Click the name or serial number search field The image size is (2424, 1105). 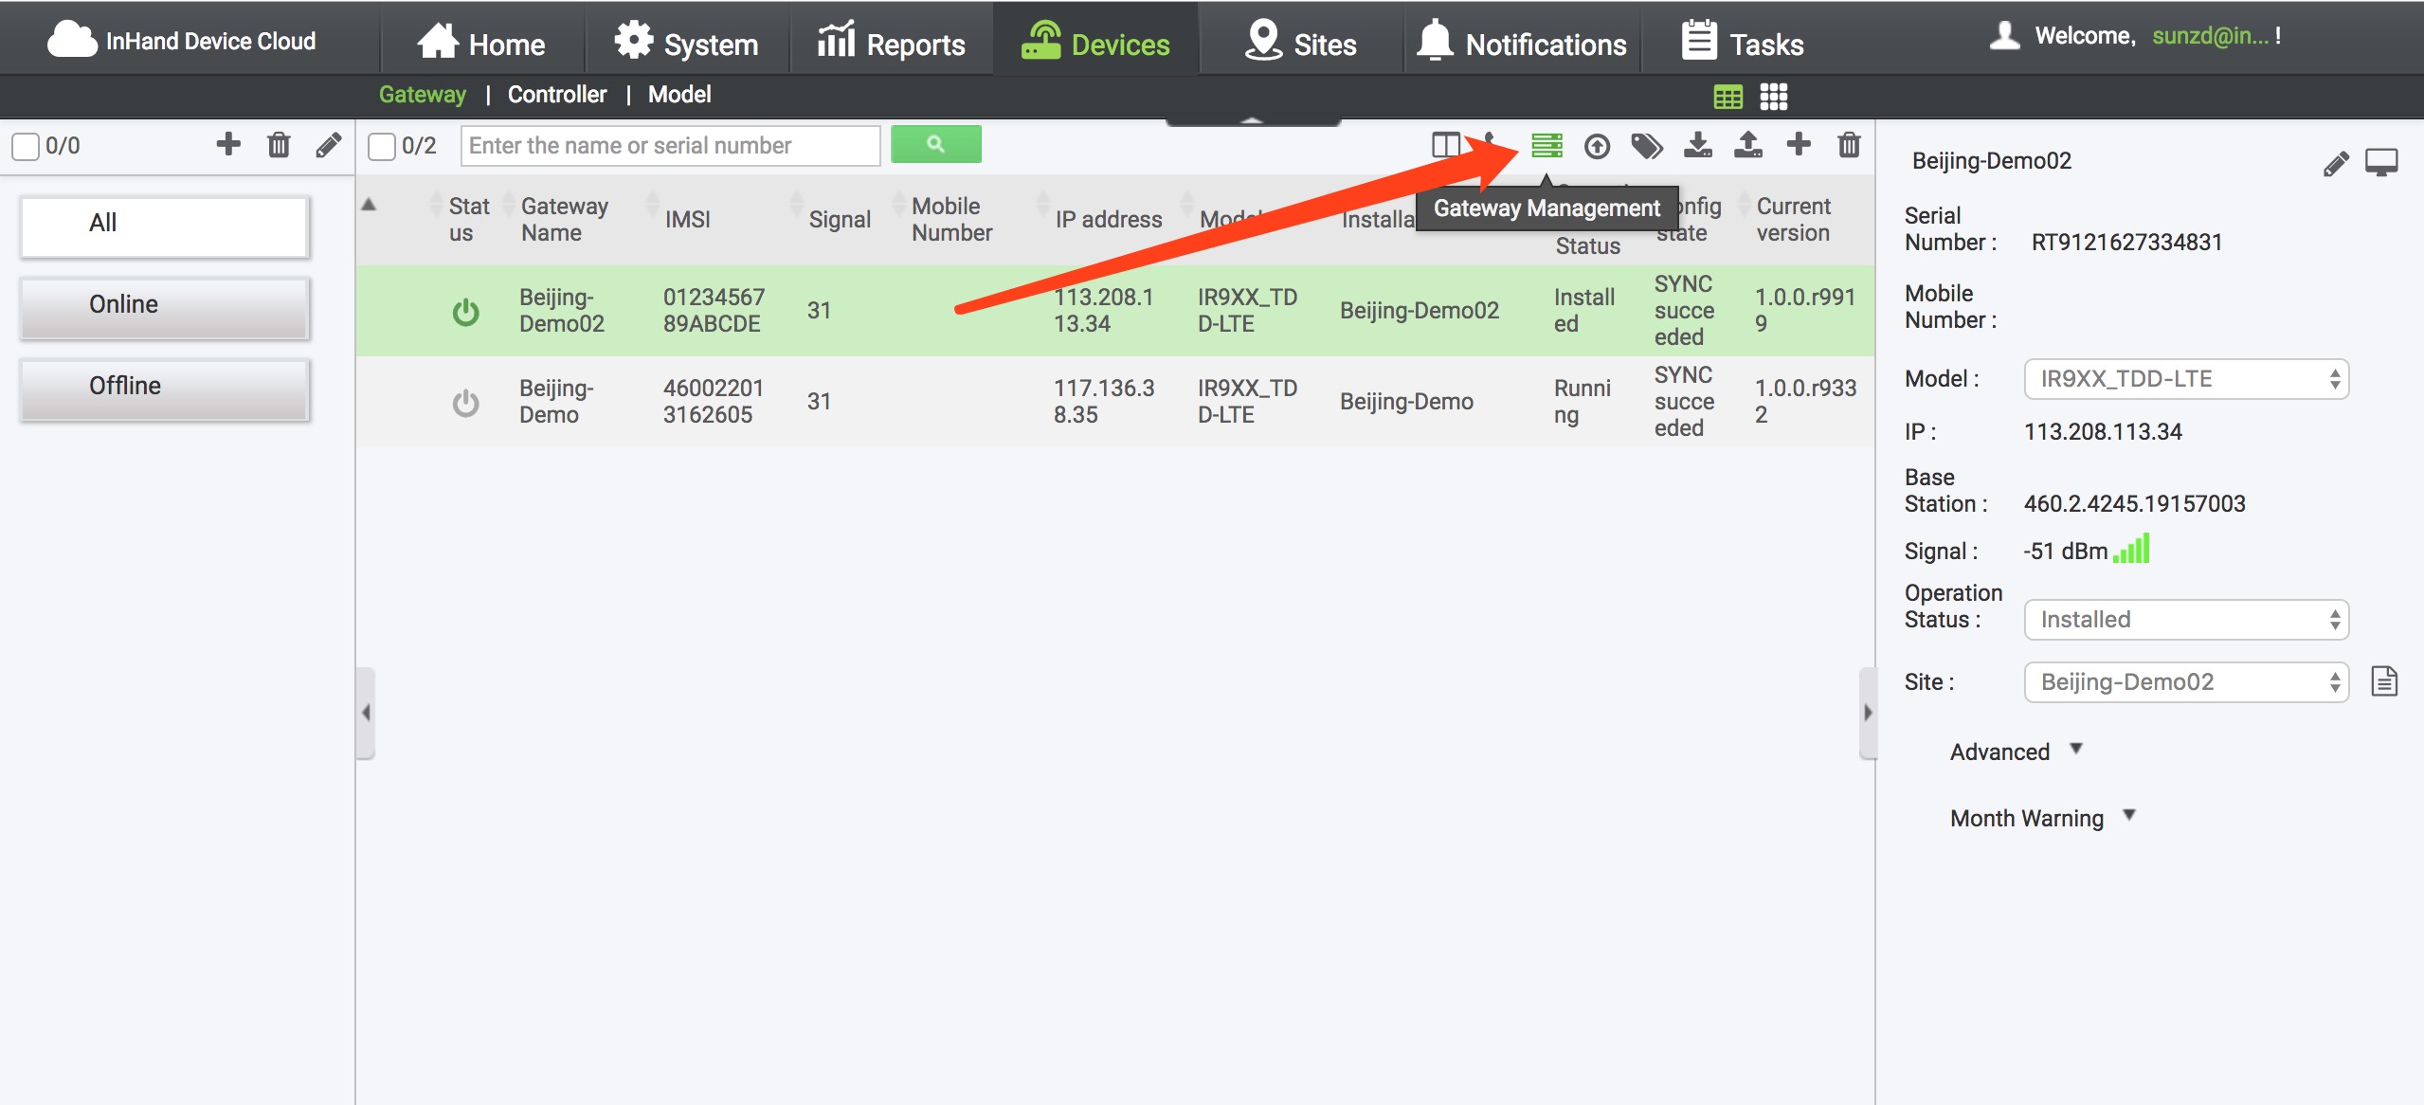670,146
